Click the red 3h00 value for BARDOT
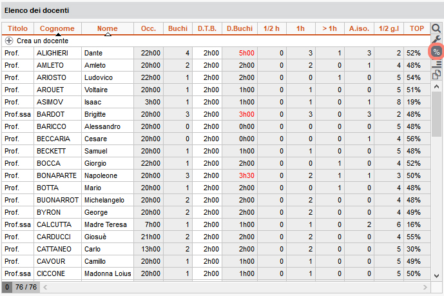 [x=246, y=114]
